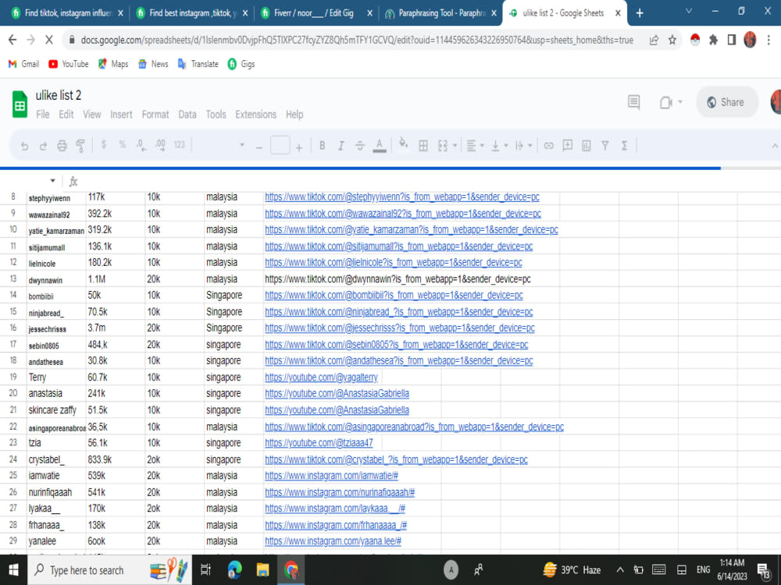This screenshot has width=781, height=585.
Task: Open more number formats 123
Action: point(180,145)
